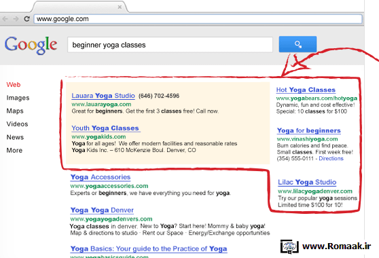Click the browser back arrow
Viewport: 379px width, 258px height.
5,19
